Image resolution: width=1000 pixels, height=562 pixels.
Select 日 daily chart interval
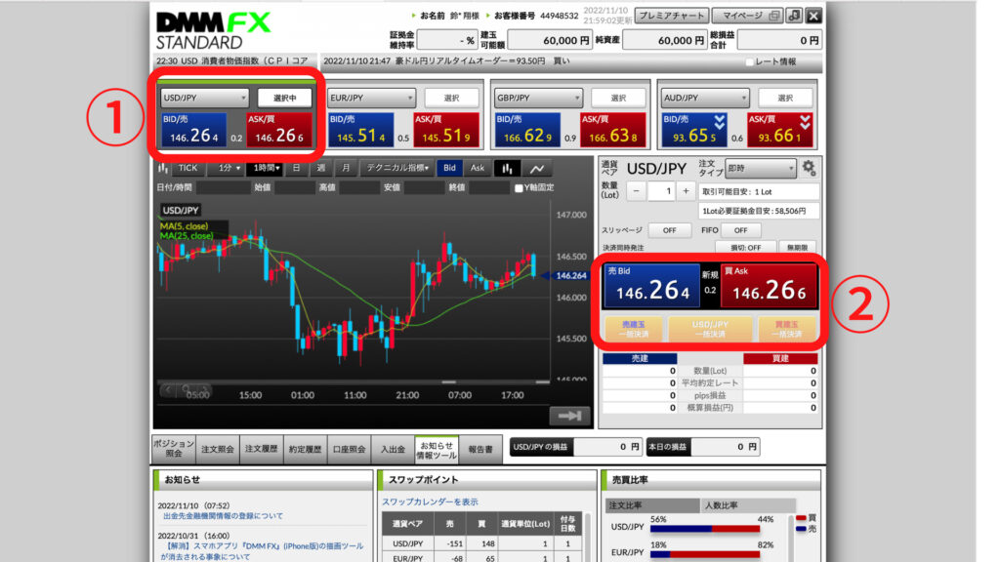click(296, 168)
